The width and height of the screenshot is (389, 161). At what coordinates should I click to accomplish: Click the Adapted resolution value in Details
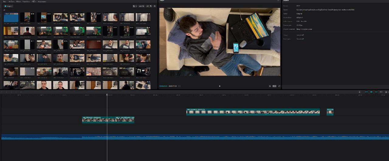[300, 18]
